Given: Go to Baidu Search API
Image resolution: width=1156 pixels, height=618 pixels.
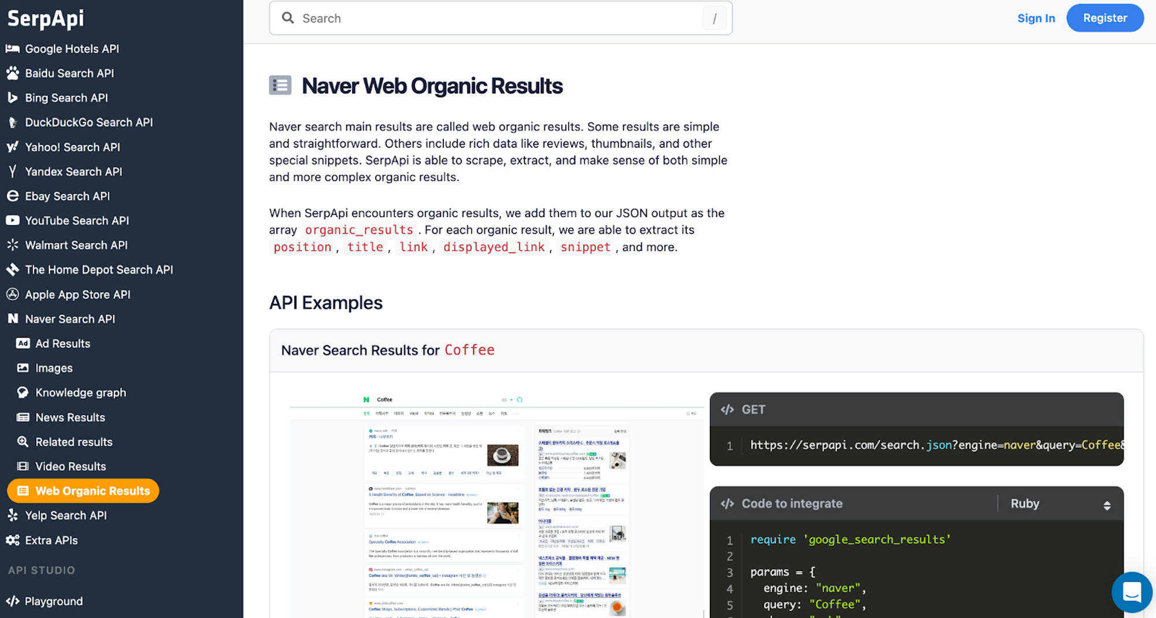Looking at the screenshot, I should point(69,73).
